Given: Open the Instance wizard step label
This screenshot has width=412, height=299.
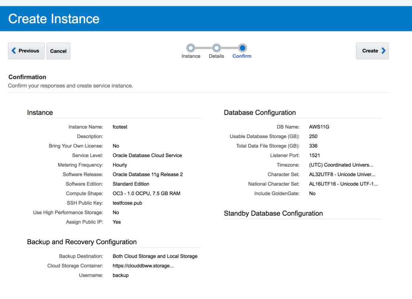Looking at the screenshot, I should click(x=191, y=56).
